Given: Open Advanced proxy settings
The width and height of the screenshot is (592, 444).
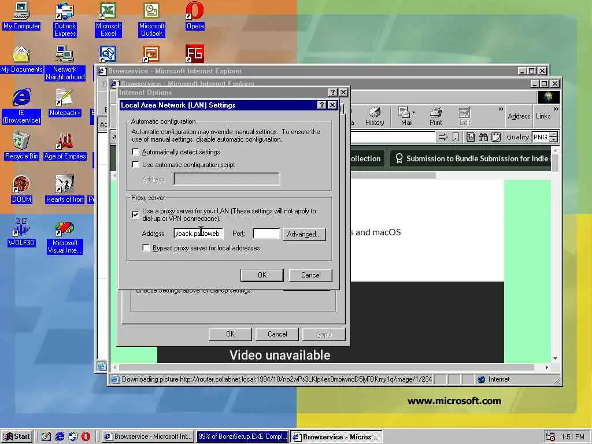Looking at the screenshot, I should point(304,234).
